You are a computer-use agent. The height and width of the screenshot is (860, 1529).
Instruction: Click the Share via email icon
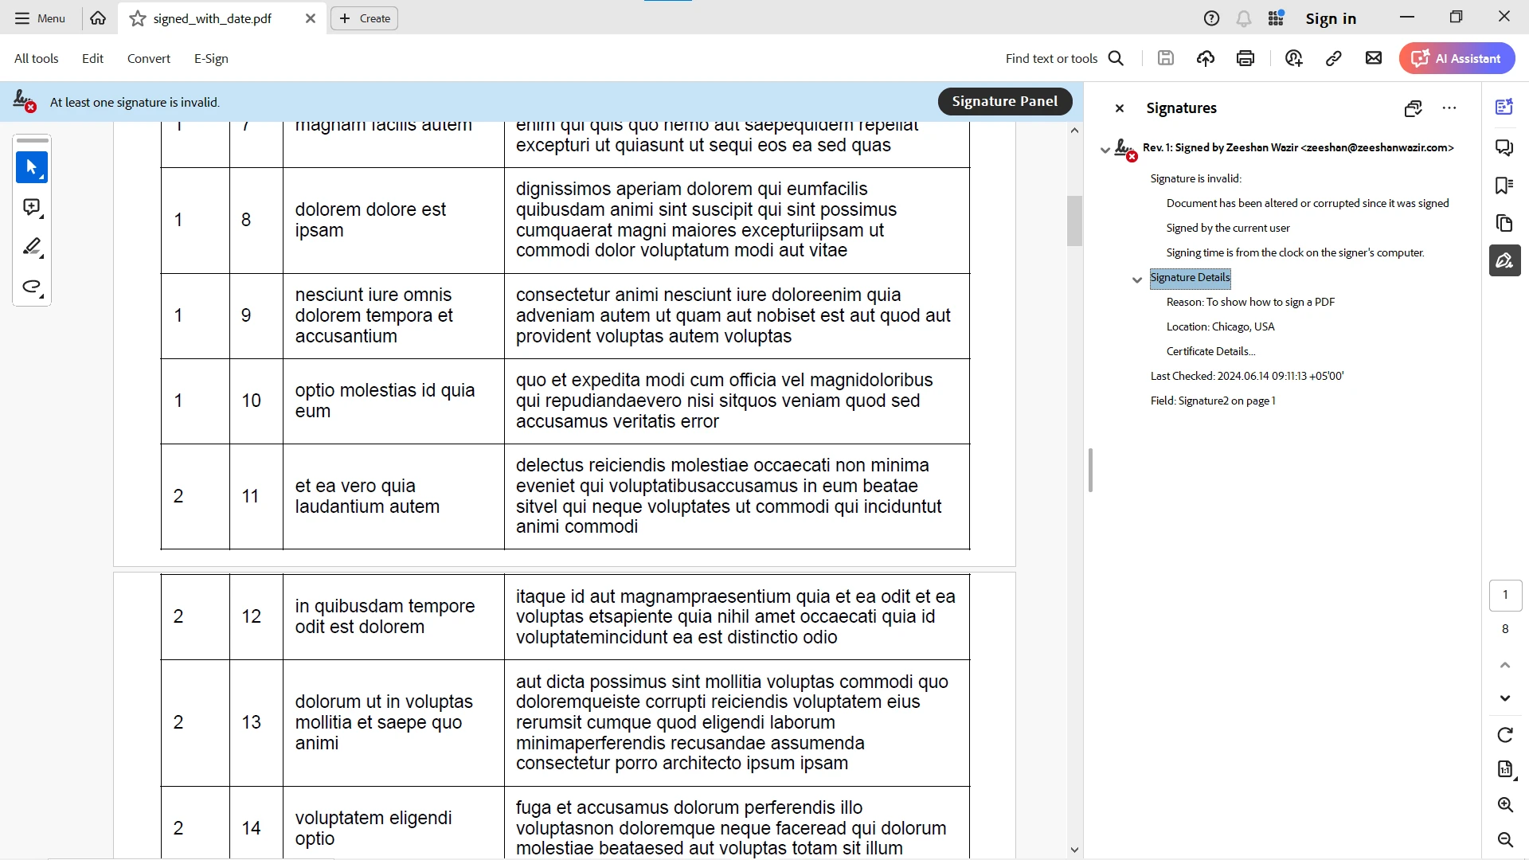1374,58
